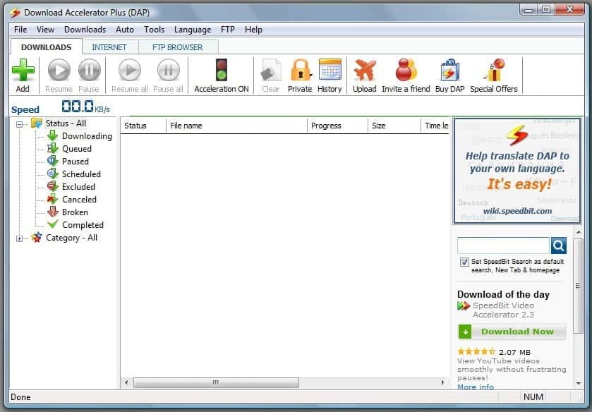The height and width of the screenshot is (412, 592).
Task: Select Downloading in the status tree
Action: click(87, 136)
